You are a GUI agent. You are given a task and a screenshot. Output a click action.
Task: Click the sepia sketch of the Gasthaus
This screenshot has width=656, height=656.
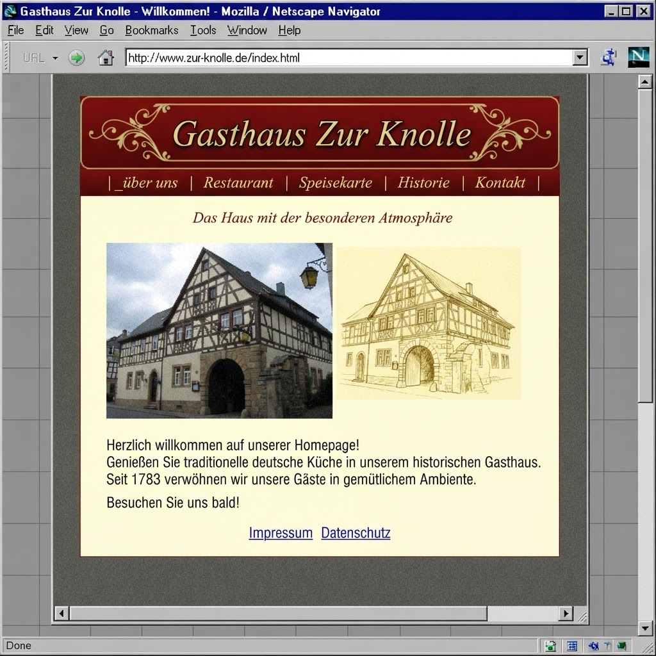click(x=429, y=324)
